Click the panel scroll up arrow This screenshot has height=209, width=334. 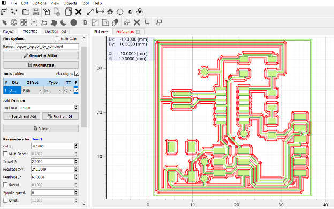(84, 38)
